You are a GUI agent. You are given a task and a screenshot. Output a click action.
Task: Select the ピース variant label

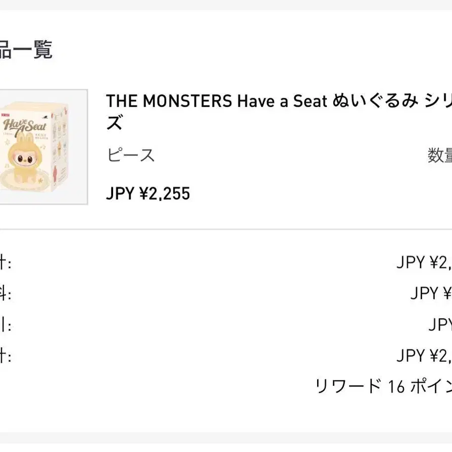tap(131, 155)
